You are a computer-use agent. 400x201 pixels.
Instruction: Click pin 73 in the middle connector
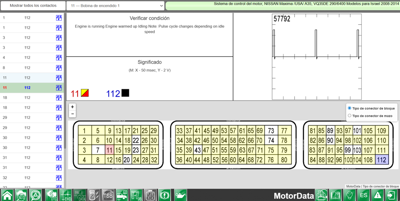tap(271, 131)
